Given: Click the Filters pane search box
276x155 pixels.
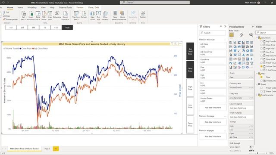Looking at the screenshot, I should pos(213,33).
